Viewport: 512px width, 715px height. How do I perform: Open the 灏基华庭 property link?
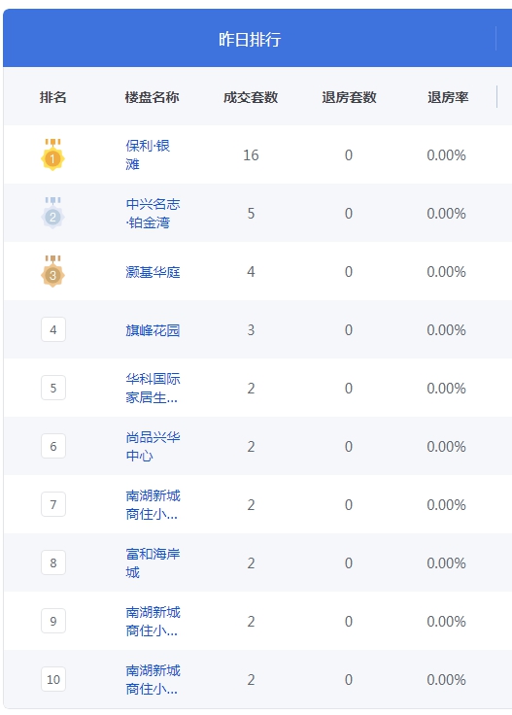[x=153, y=272]
